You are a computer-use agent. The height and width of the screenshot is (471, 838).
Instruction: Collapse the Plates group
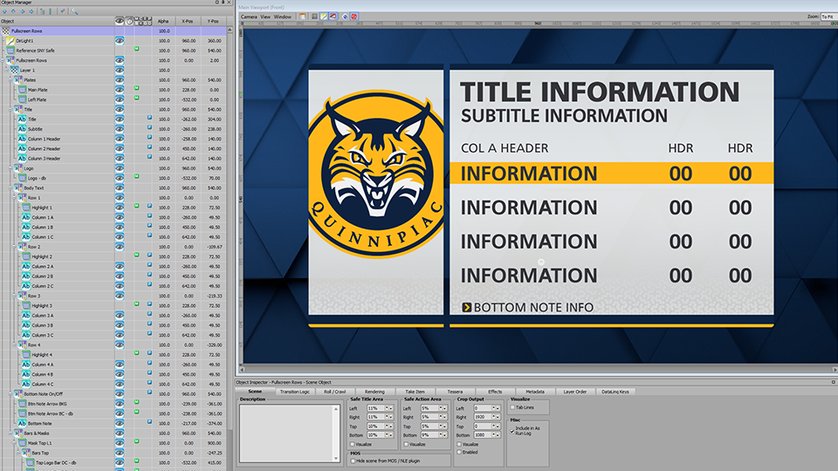point(10,79)
